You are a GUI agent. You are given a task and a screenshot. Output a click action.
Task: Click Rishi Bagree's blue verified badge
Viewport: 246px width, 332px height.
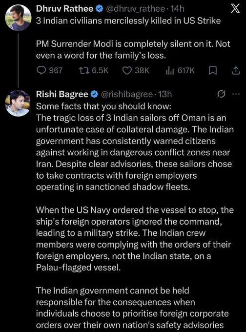pos(94,94)
